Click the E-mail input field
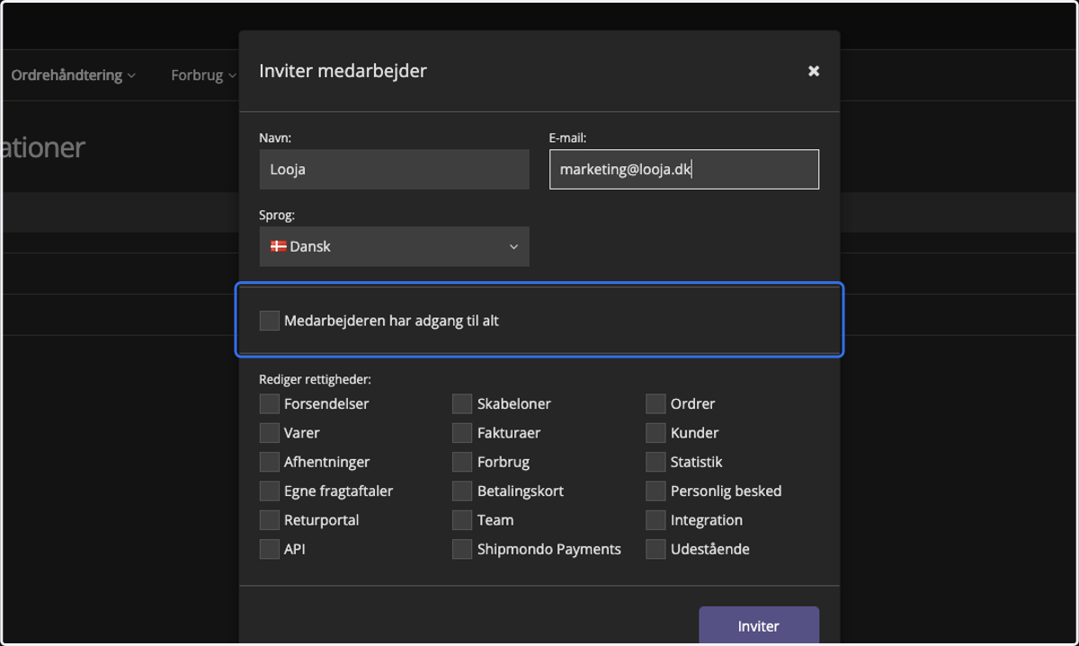The image size is (1079, 646). (684, 169)
